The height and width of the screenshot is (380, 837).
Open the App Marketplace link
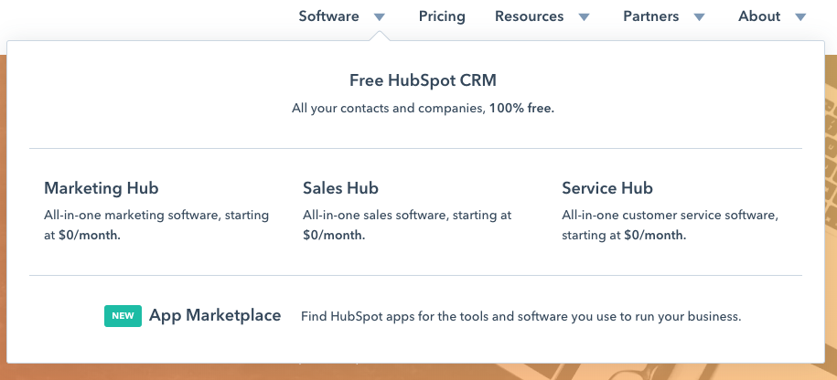(x=215, y=316)
